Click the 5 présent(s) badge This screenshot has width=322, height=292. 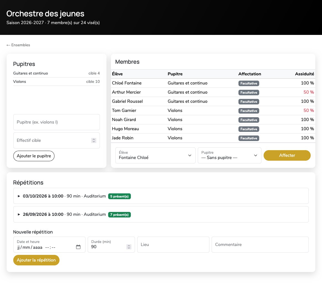click(119, 196)
